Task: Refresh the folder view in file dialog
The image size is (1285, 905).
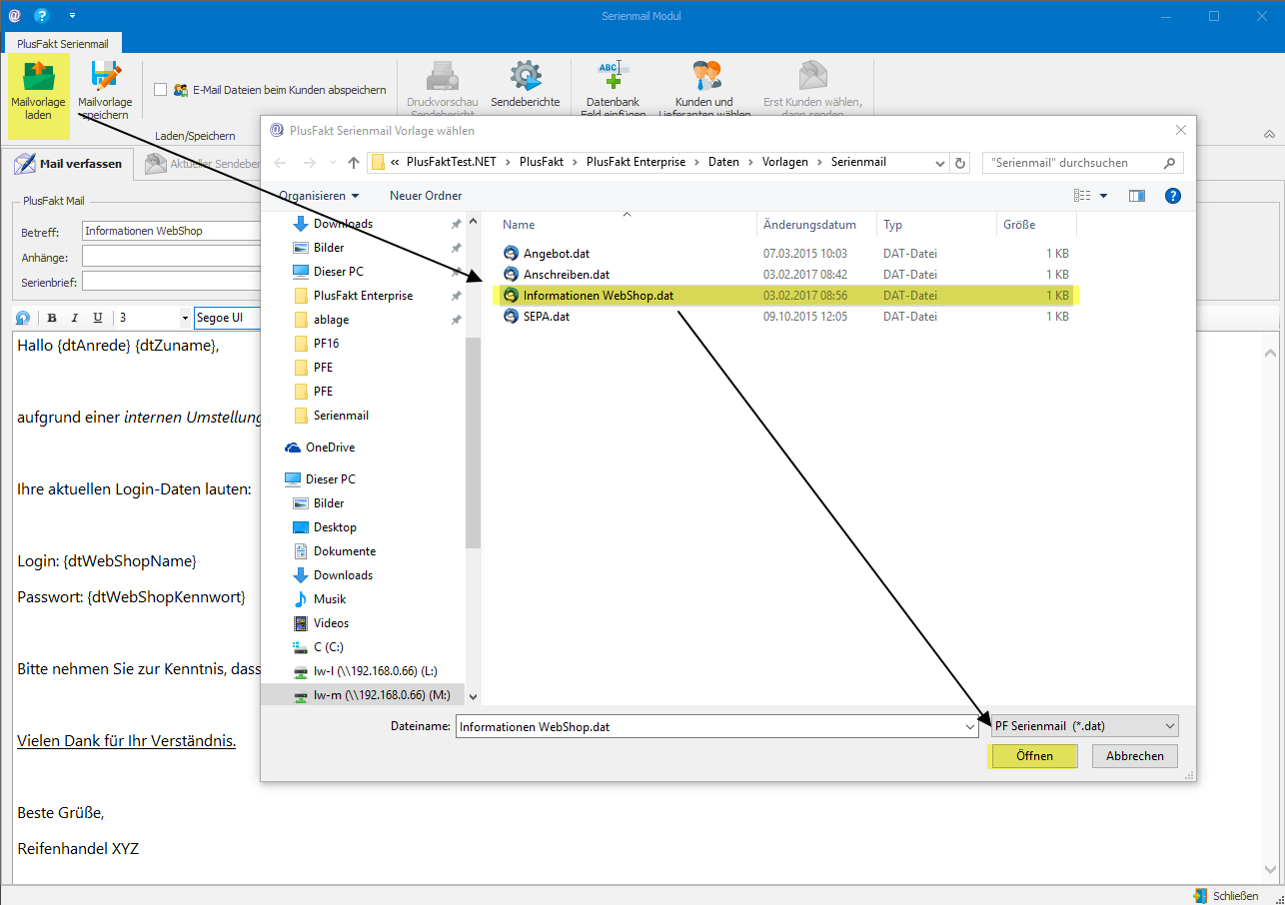Action: coord(960,163)
